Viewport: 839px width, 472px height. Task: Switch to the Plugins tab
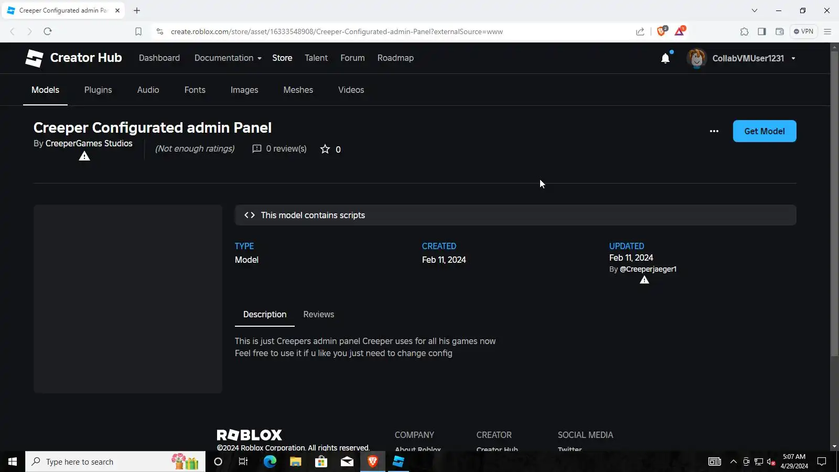pos(98,90)
